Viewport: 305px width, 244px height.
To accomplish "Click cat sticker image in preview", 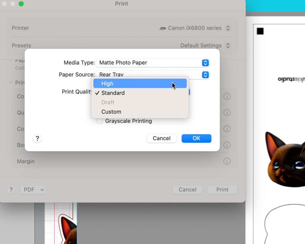I will (x=286, y=161).
